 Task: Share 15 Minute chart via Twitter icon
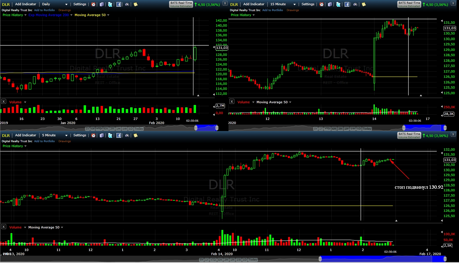tap(338, 4)
